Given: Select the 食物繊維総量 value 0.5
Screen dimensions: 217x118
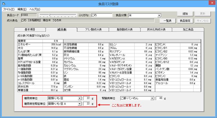Looking at the screenshot, I should coord(95,51).
